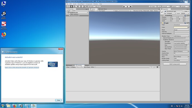Select the Rotate tool in Unity toolbar

click(x=75, y=6)
